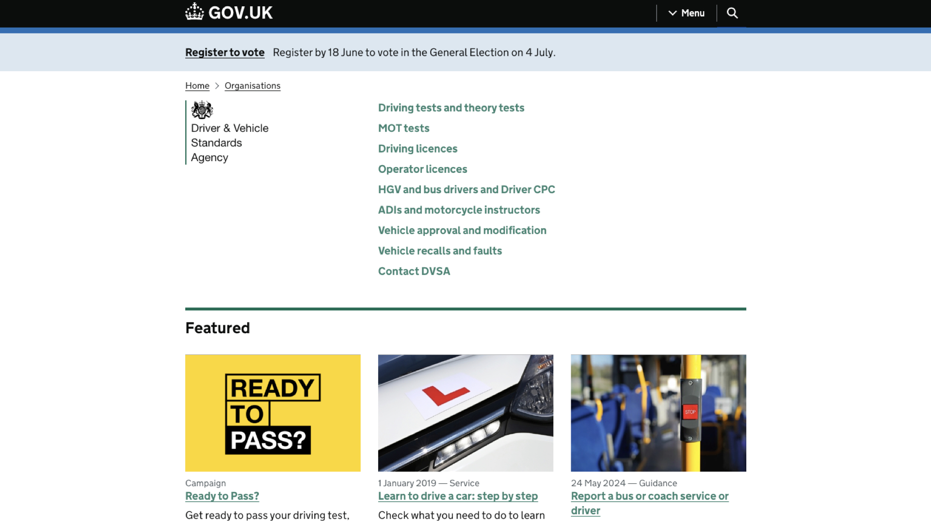Open Vehicle approval and modification

pos(462,231)
